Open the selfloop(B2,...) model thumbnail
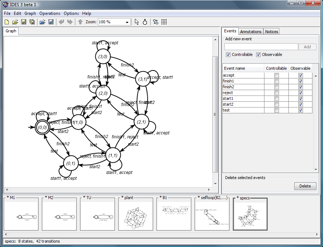This screenshot has width=323, height=247. (212, 213)
